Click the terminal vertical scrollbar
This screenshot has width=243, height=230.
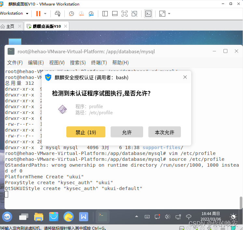tap(241, 203)
